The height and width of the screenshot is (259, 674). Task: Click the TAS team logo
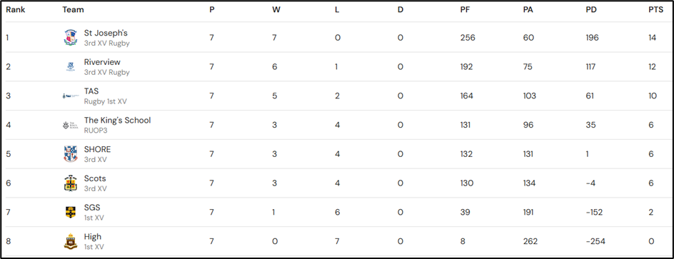click(71, 96)
